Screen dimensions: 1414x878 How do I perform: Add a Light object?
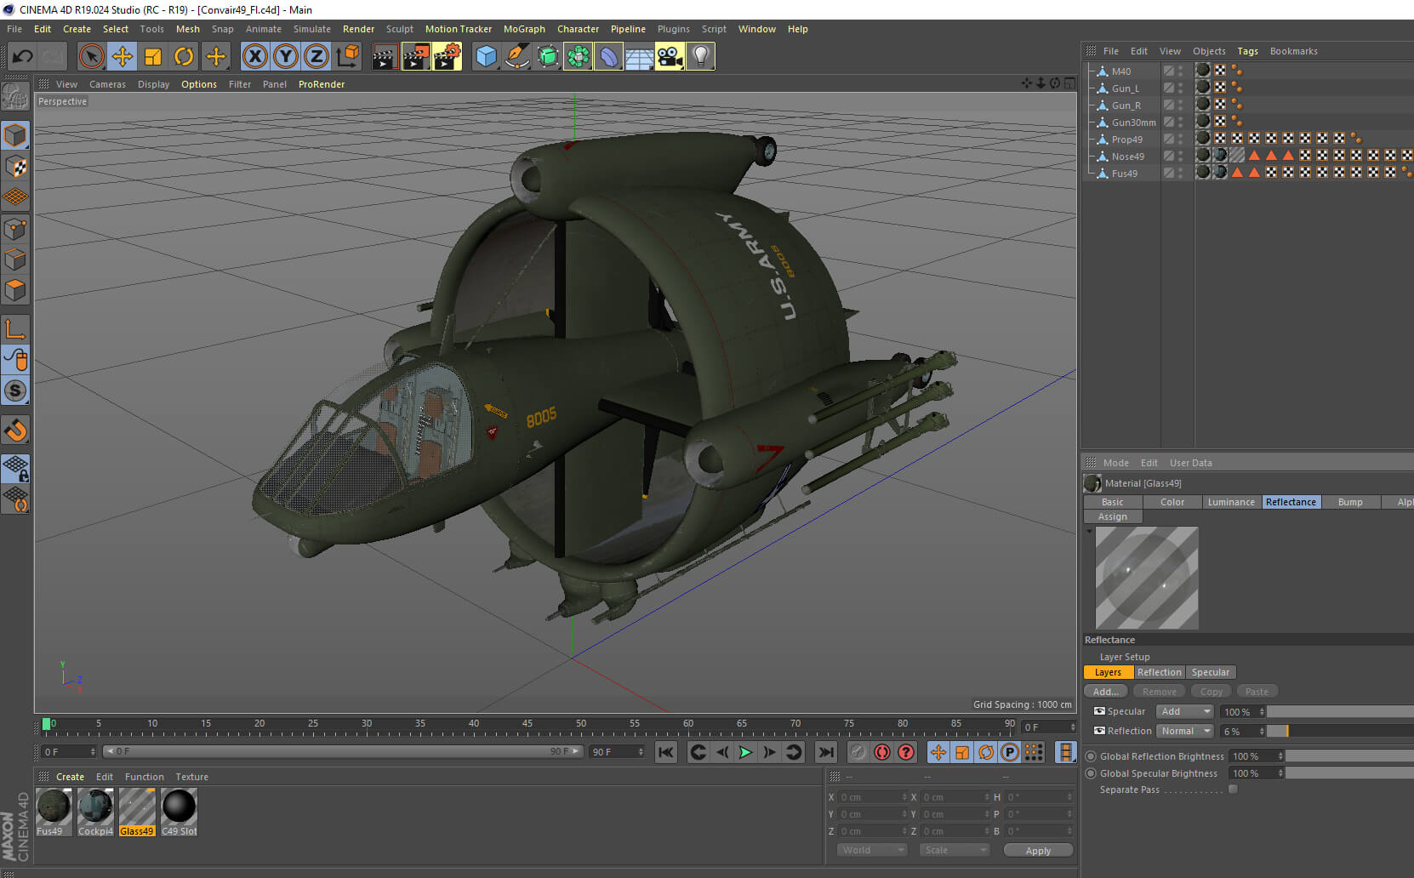pyautogui.click(x=700, y=57)
